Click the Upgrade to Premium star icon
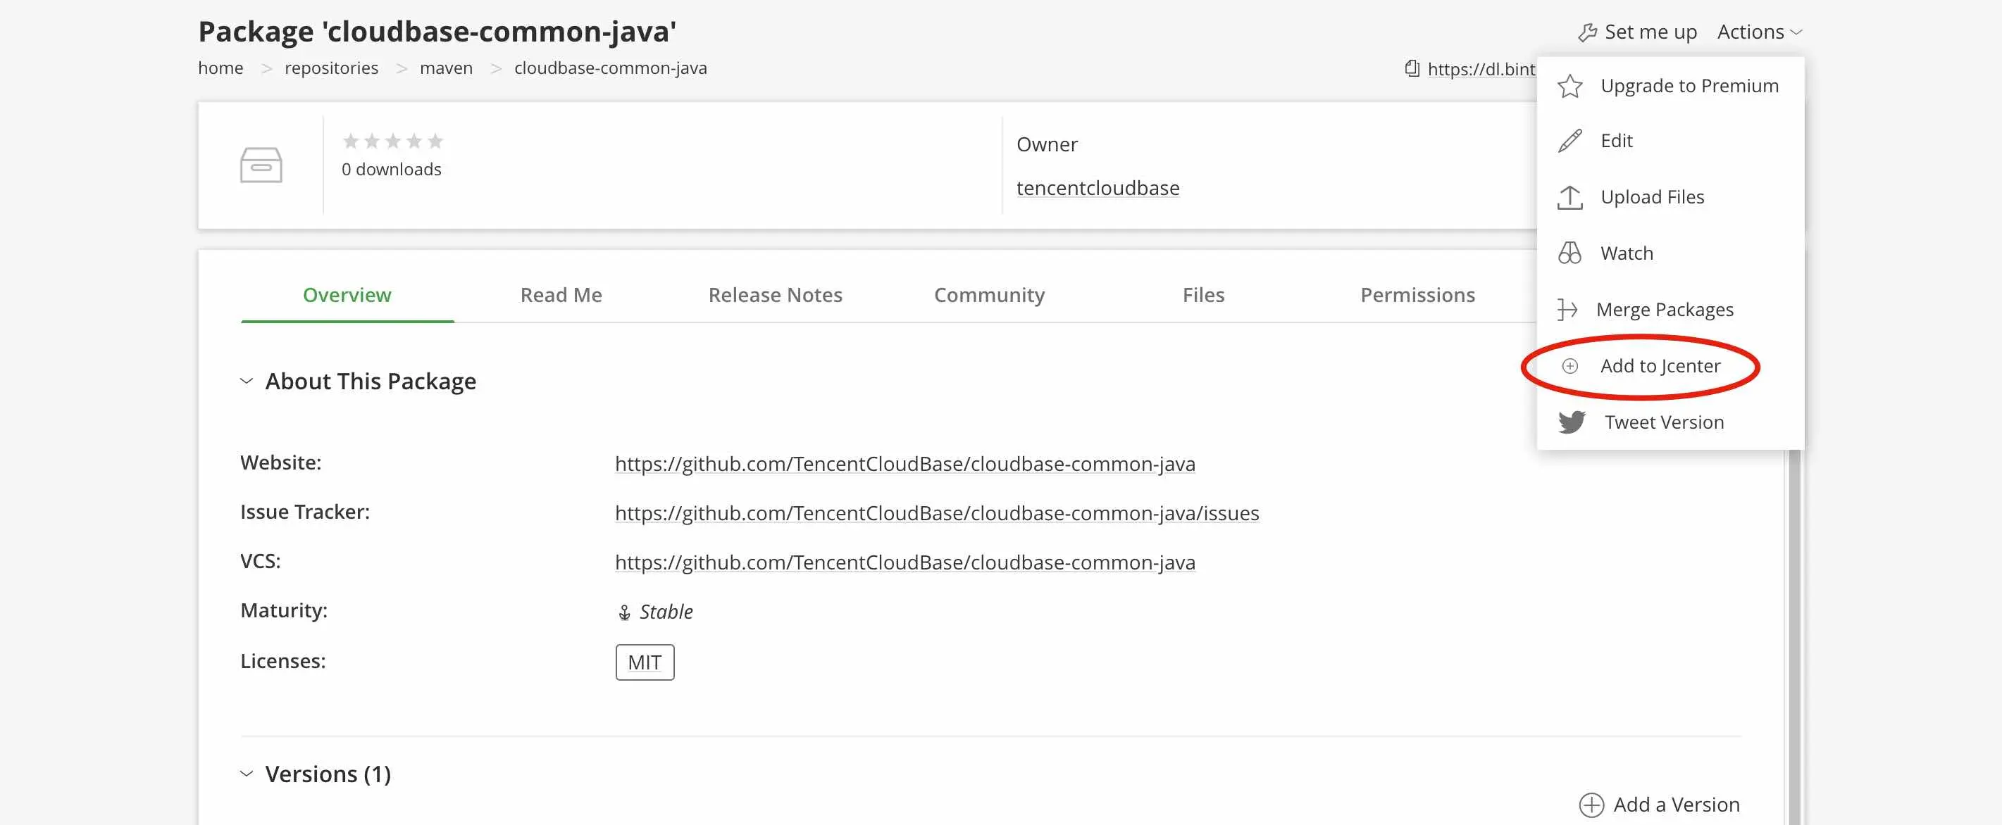This screenshot has width=2002, height=825. 1570,85
